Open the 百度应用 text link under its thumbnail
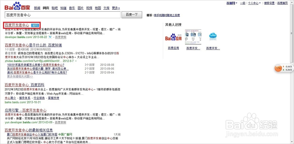The width and height of the screenshot is (294, 144). coord(173,48)
